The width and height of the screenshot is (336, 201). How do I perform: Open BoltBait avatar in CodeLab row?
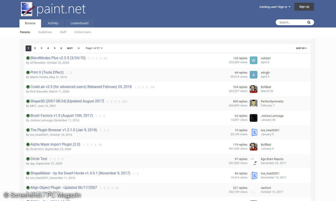pos(253,89)
